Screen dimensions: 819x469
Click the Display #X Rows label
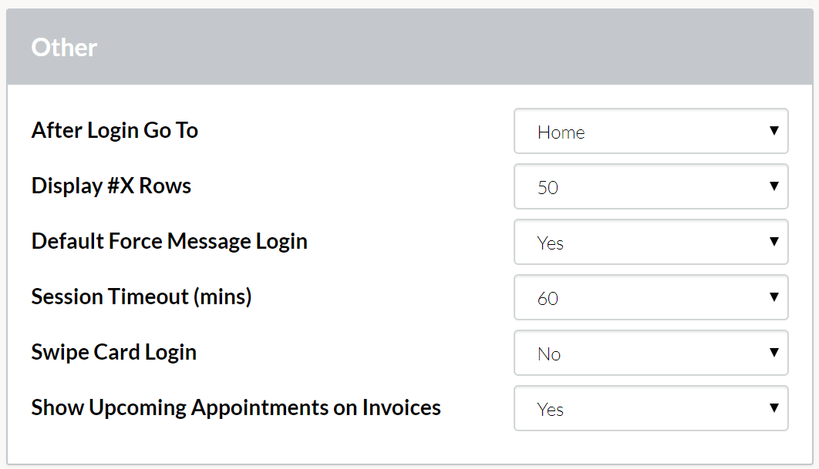coord(111,186)
